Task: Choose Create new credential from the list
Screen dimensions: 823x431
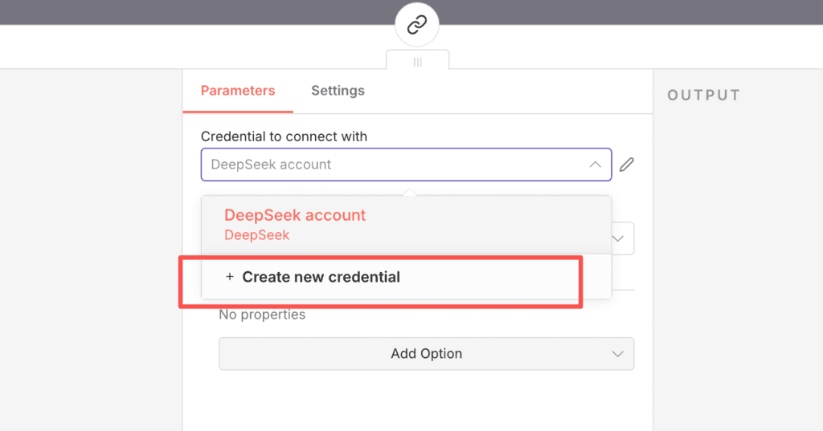Action: (x=321, y=278)
